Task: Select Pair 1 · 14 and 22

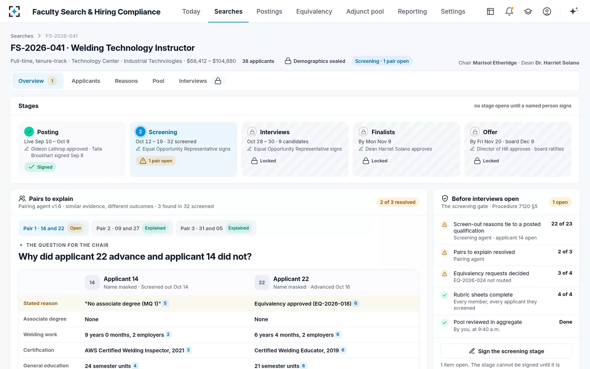Action: coord(54,228)
